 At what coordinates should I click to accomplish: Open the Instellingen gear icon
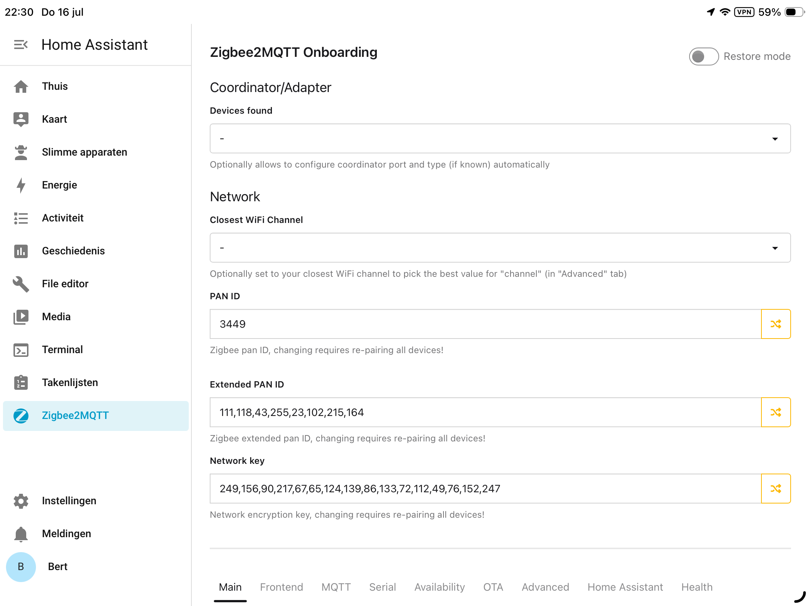[21, 501]
